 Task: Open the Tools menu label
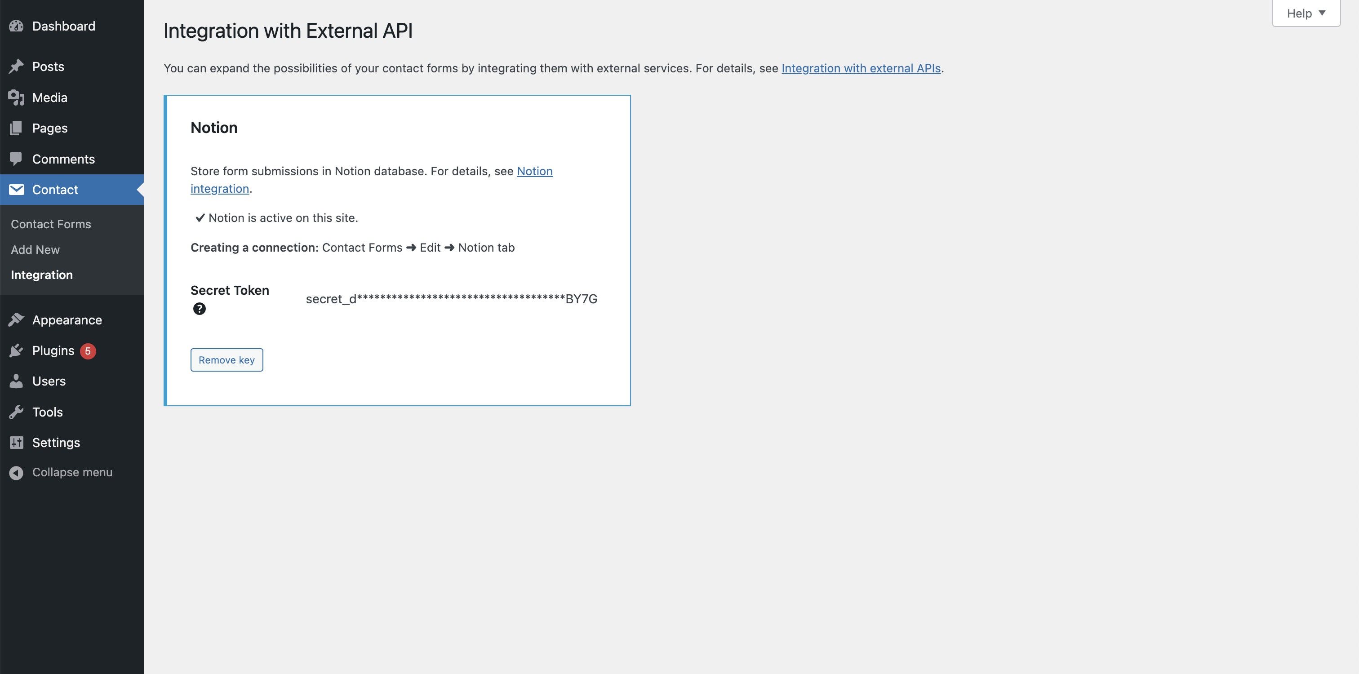(x=48, y=412)
